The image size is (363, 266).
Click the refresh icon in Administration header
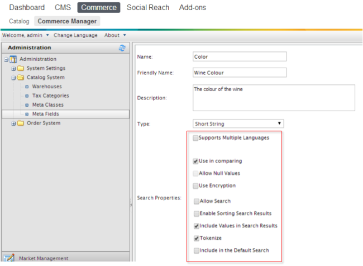tap(122, 48)
